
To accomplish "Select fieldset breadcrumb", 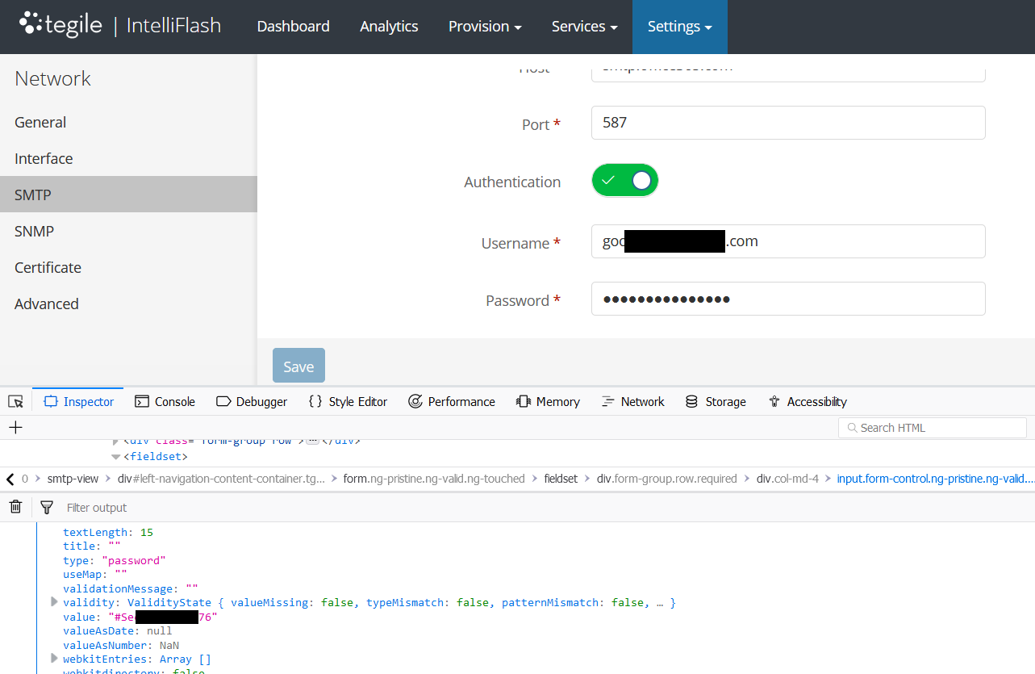I will 561,479.
